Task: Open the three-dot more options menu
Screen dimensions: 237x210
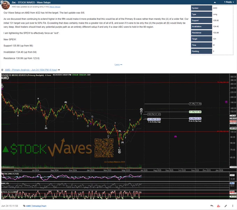Action: [x=232, y=206]
